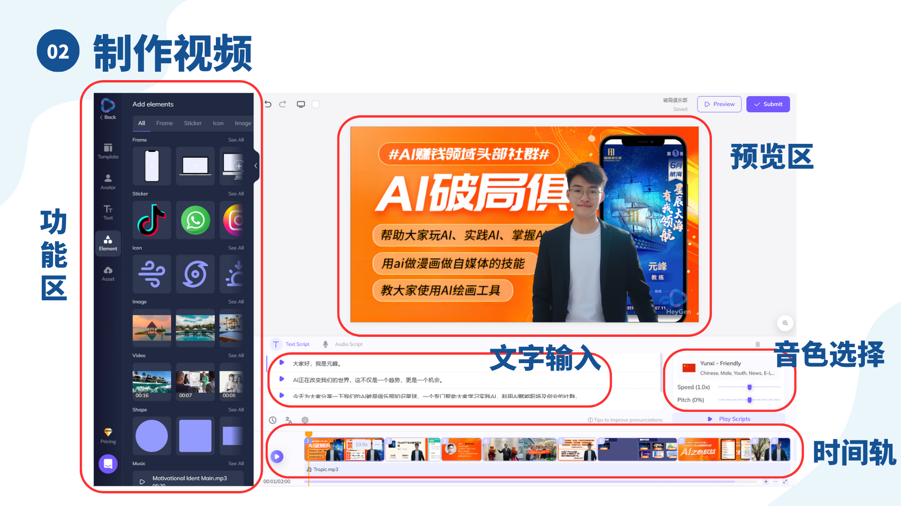Open the Template panel in sidebar

[x=108, y=151]
